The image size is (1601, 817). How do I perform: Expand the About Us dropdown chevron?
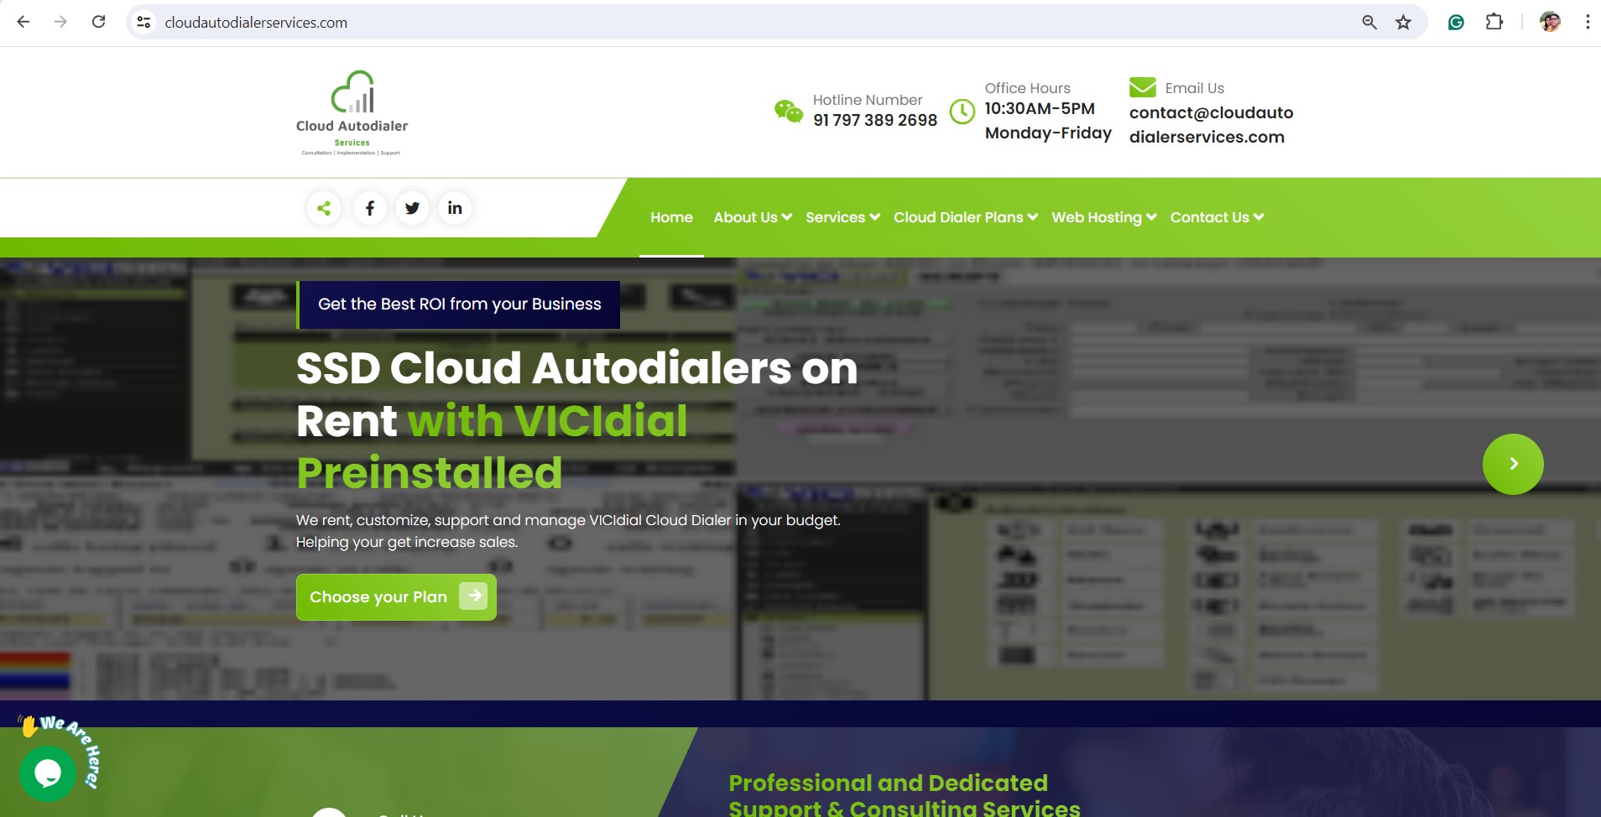(786, 217)
